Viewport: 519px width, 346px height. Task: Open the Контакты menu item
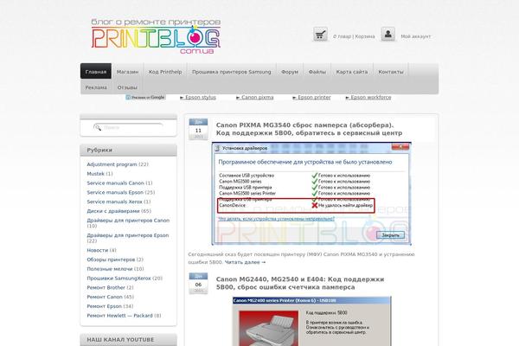pyautogui.click(x=391, y=72)
